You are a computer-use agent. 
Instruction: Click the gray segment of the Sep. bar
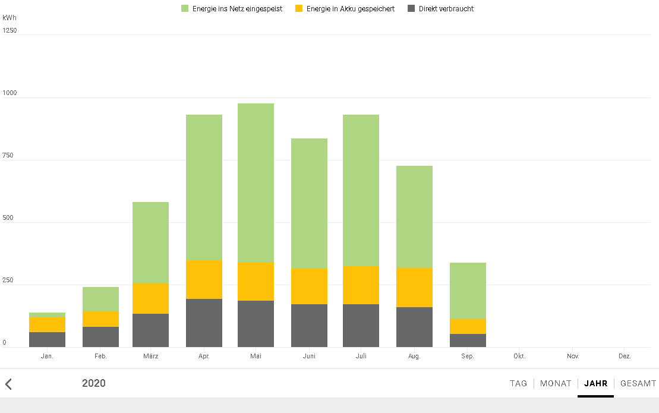[x=468, y=341]
